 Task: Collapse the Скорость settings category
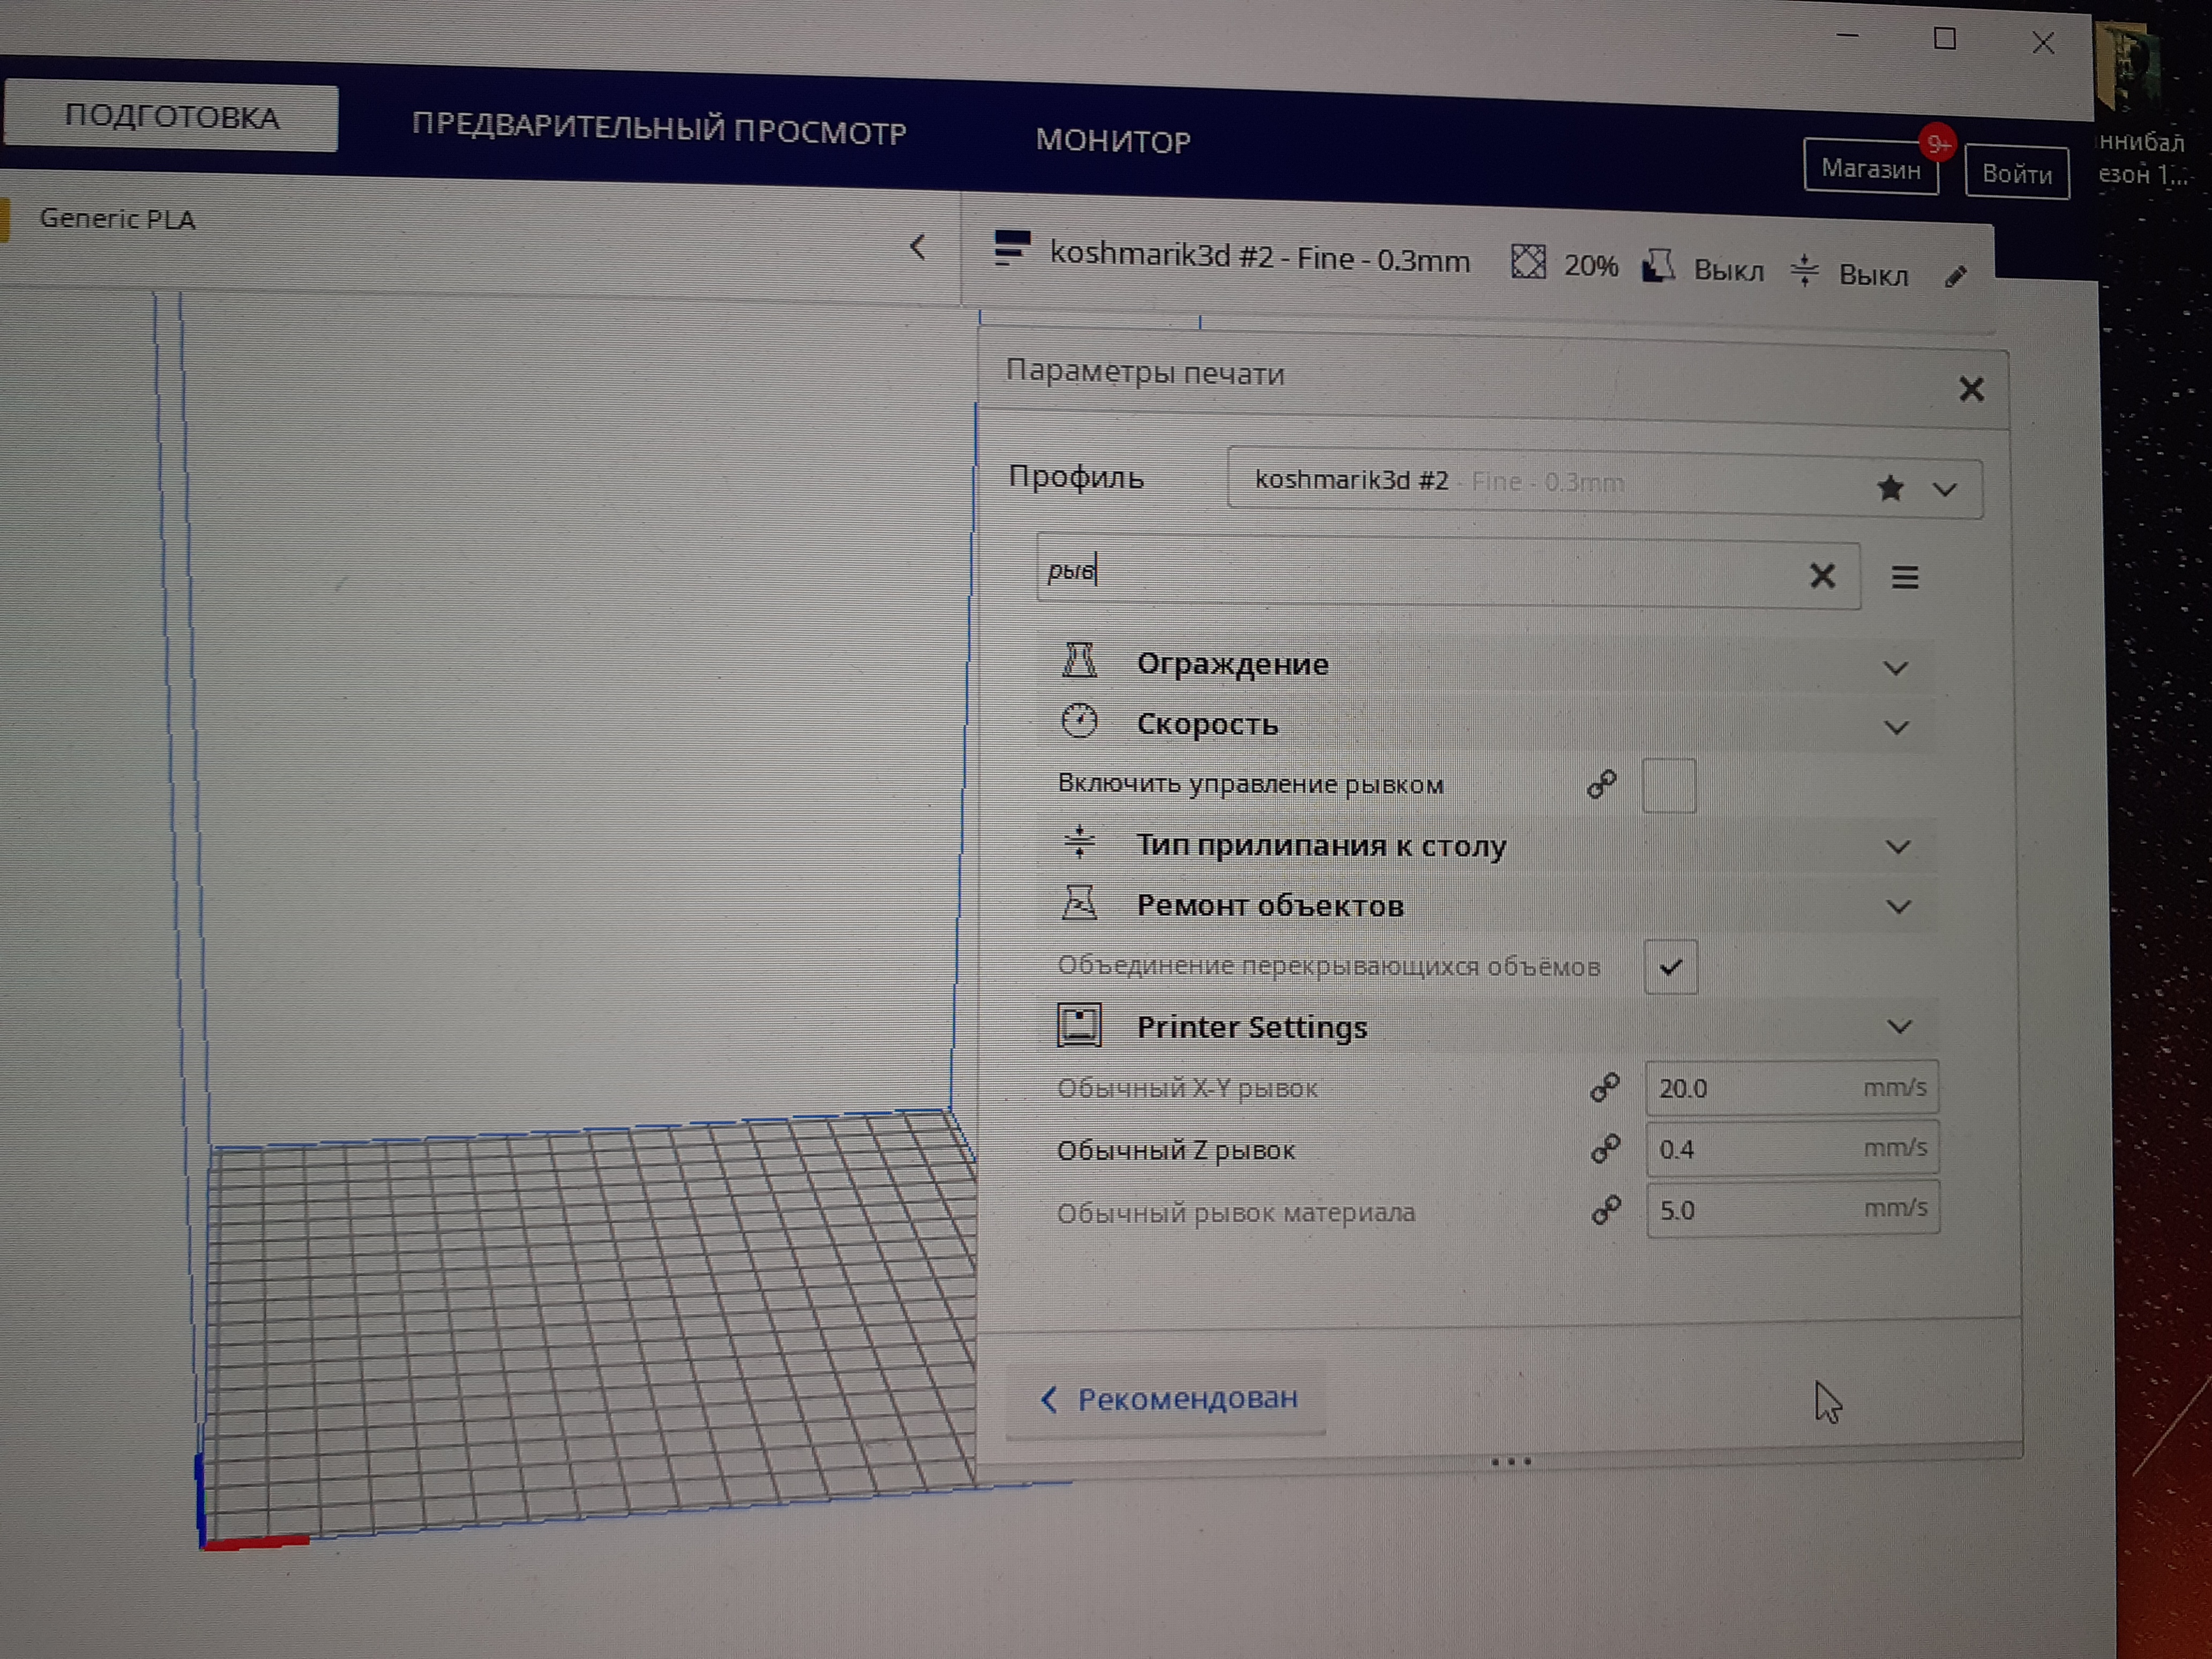tap(1896, 727)
